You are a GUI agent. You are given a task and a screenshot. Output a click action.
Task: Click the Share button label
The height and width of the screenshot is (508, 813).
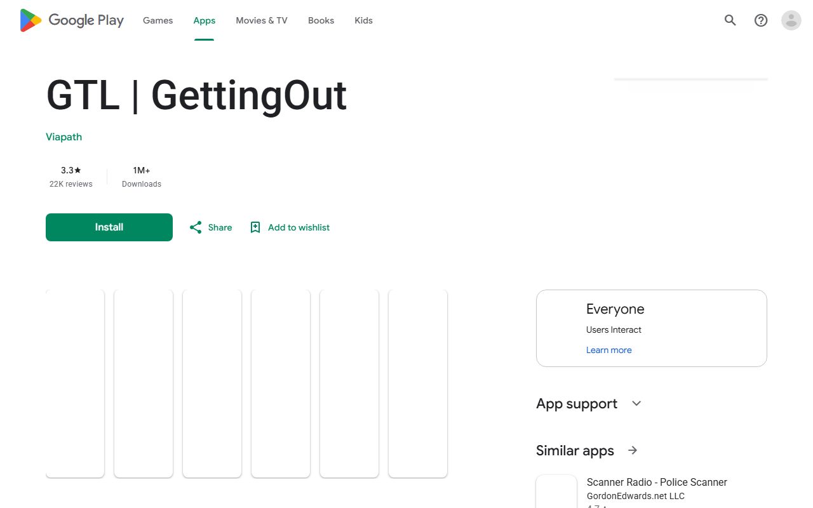(x=220, y=227)
